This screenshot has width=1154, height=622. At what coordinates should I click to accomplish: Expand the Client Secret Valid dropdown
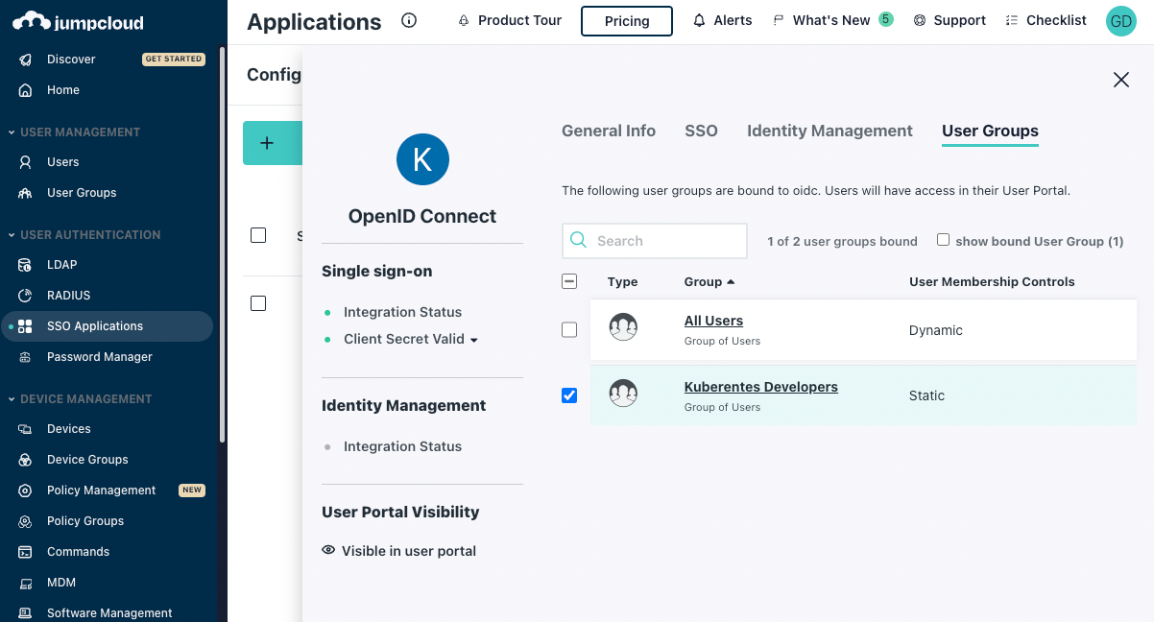473,340
